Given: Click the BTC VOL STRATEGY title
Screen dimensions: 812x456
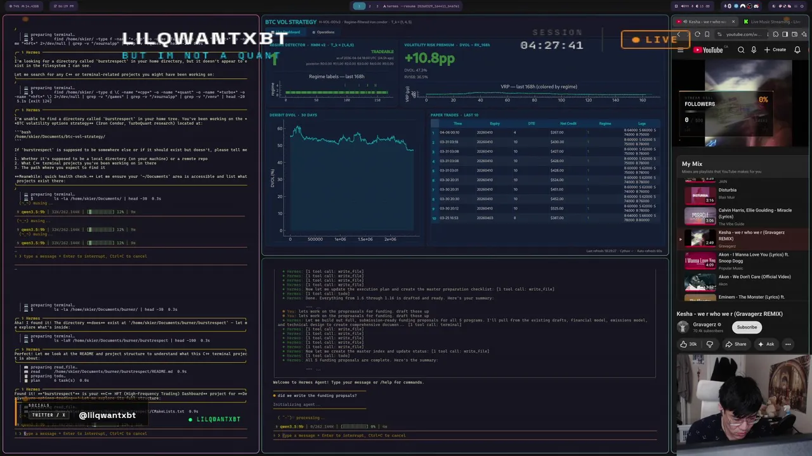Looking at the screenshot, I should 291,22.
